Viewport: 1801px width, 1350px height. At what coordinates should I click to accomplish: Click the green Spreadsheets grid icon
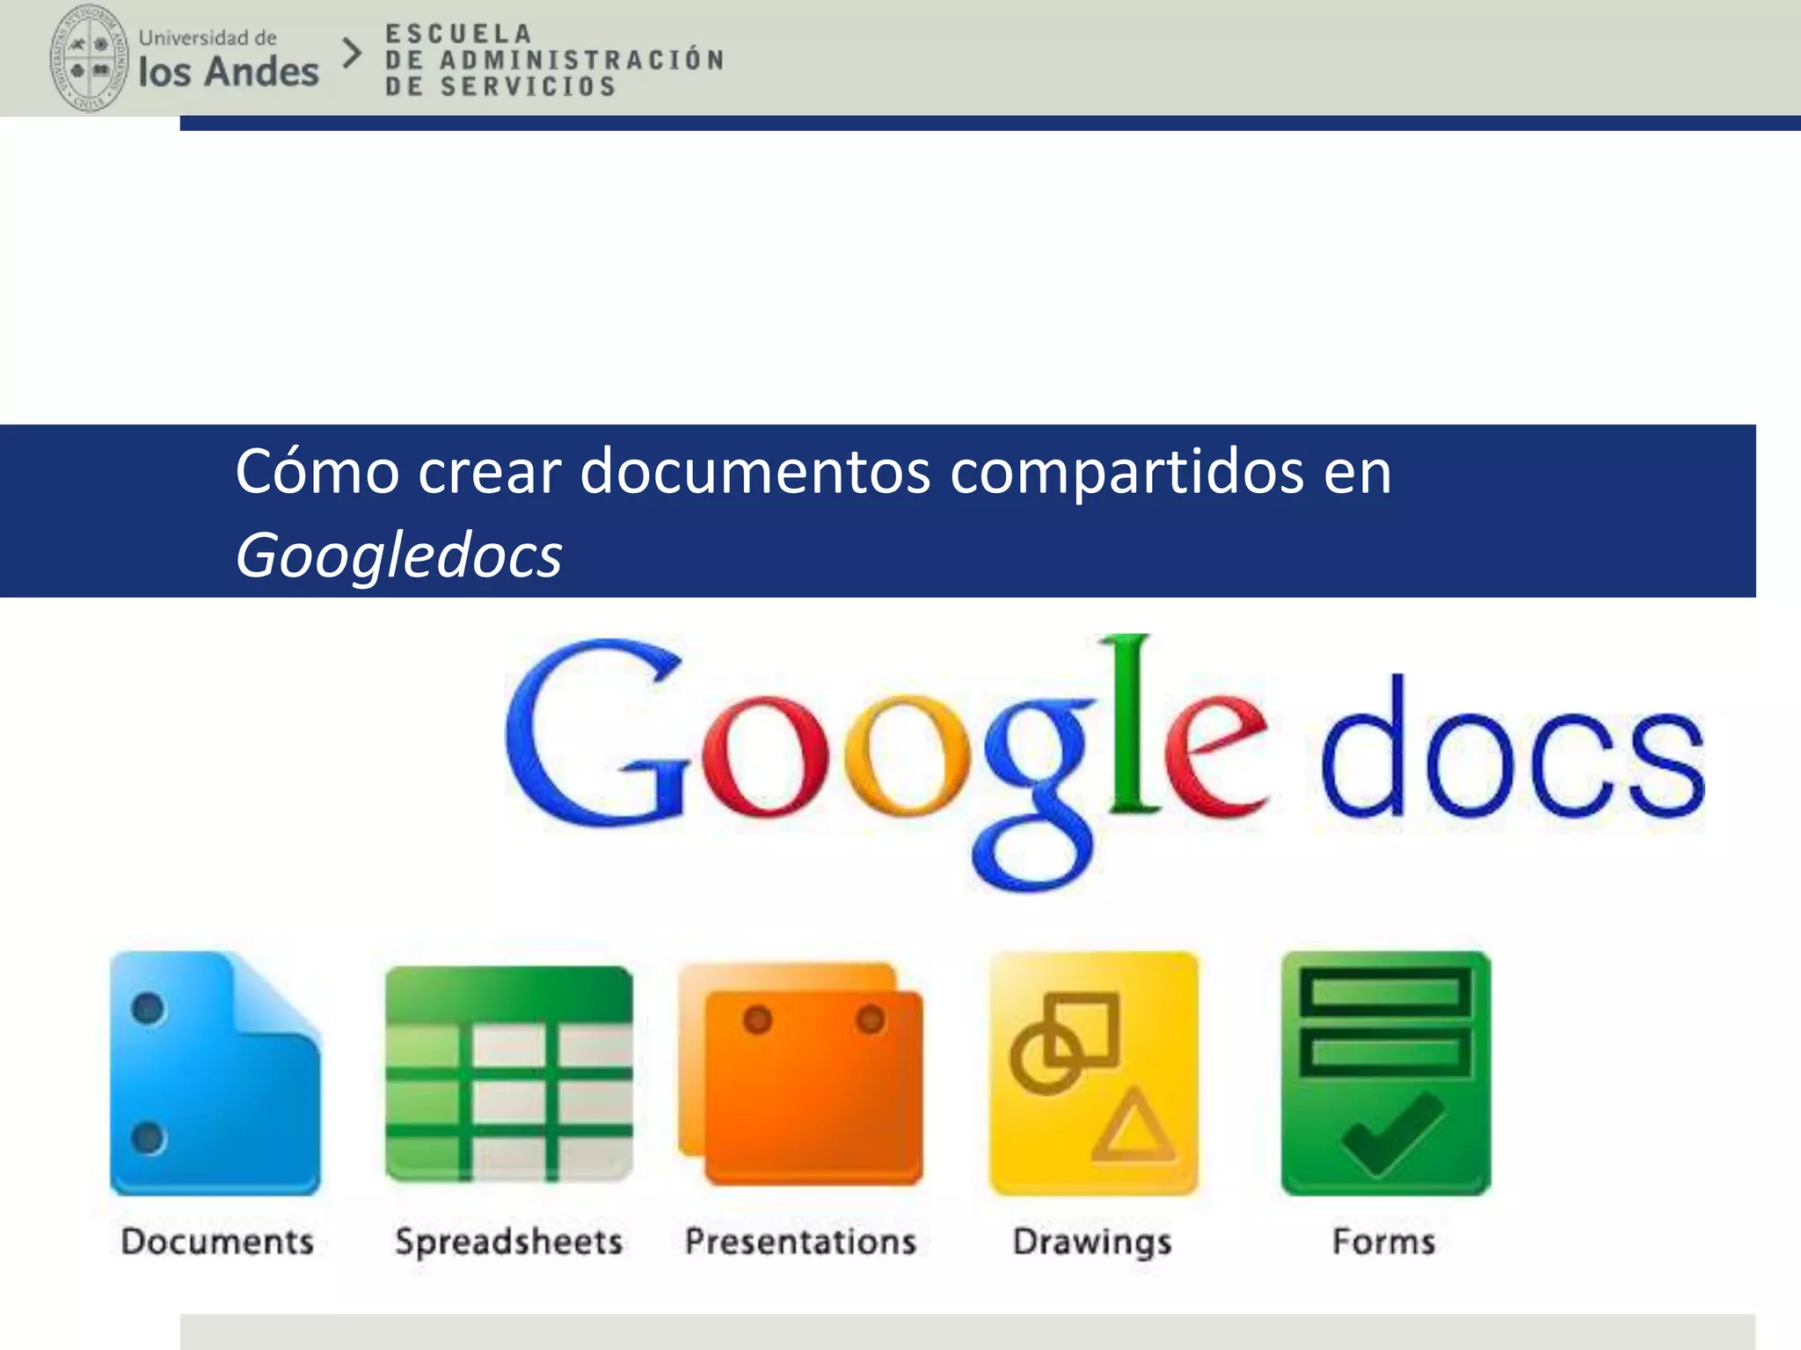[x=509, y=1073]
